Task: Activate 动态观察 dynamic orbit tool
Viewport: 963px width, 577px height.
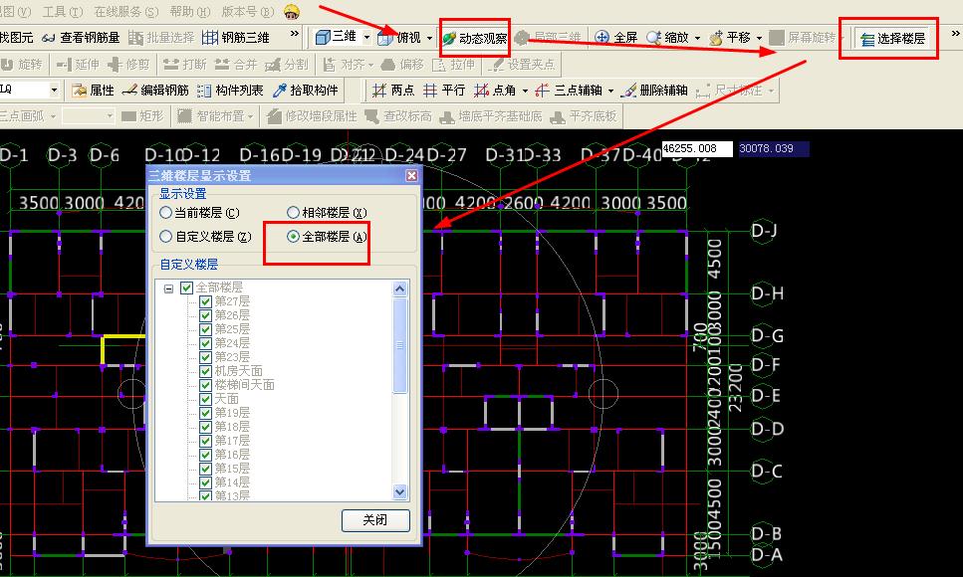Action: pos(475,38)
